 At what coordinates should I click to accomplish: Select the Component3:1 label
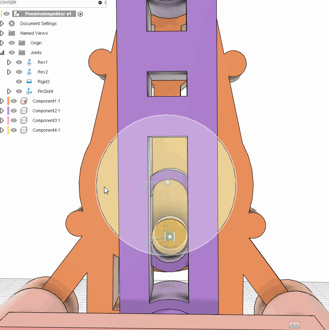point(46,120)
